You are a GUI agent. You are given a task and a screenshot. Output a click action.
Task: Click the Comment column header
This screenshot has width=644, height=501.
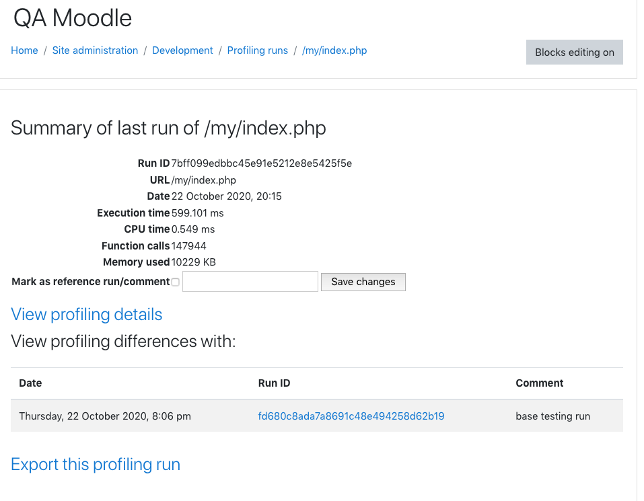(539, 383)
